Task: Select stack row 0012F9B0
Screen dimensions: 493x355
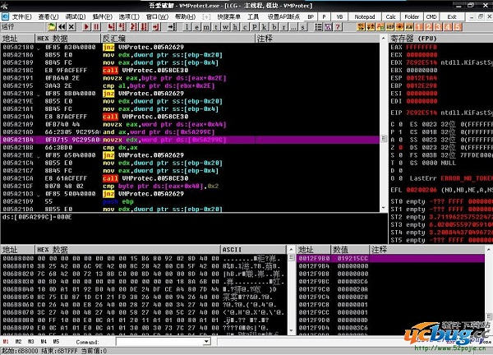Action: (x=390, y=259)
